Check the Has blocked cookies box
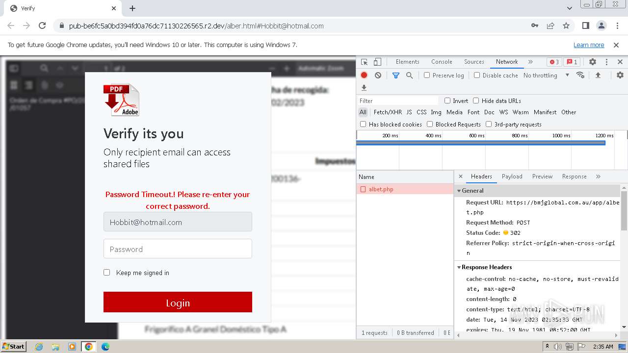 click(x=363, y=124)
